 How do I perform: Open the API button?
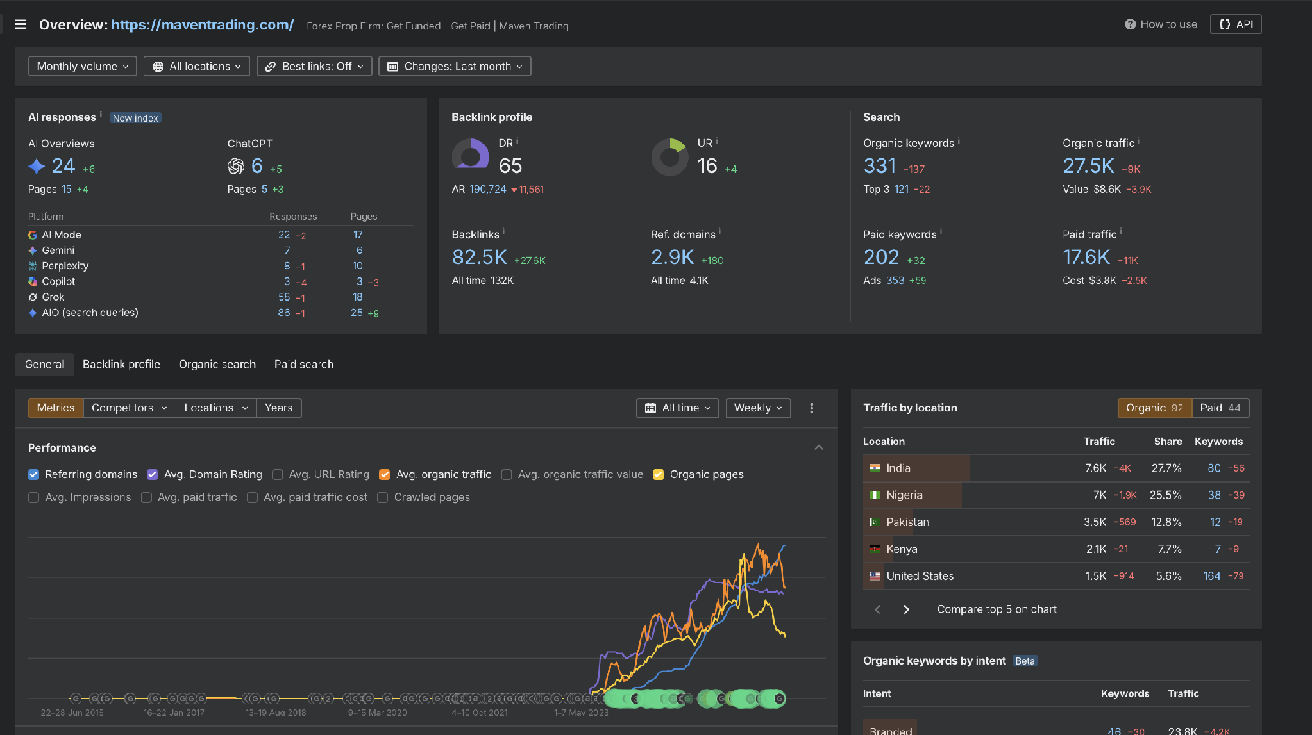[x=1236, y=24]
